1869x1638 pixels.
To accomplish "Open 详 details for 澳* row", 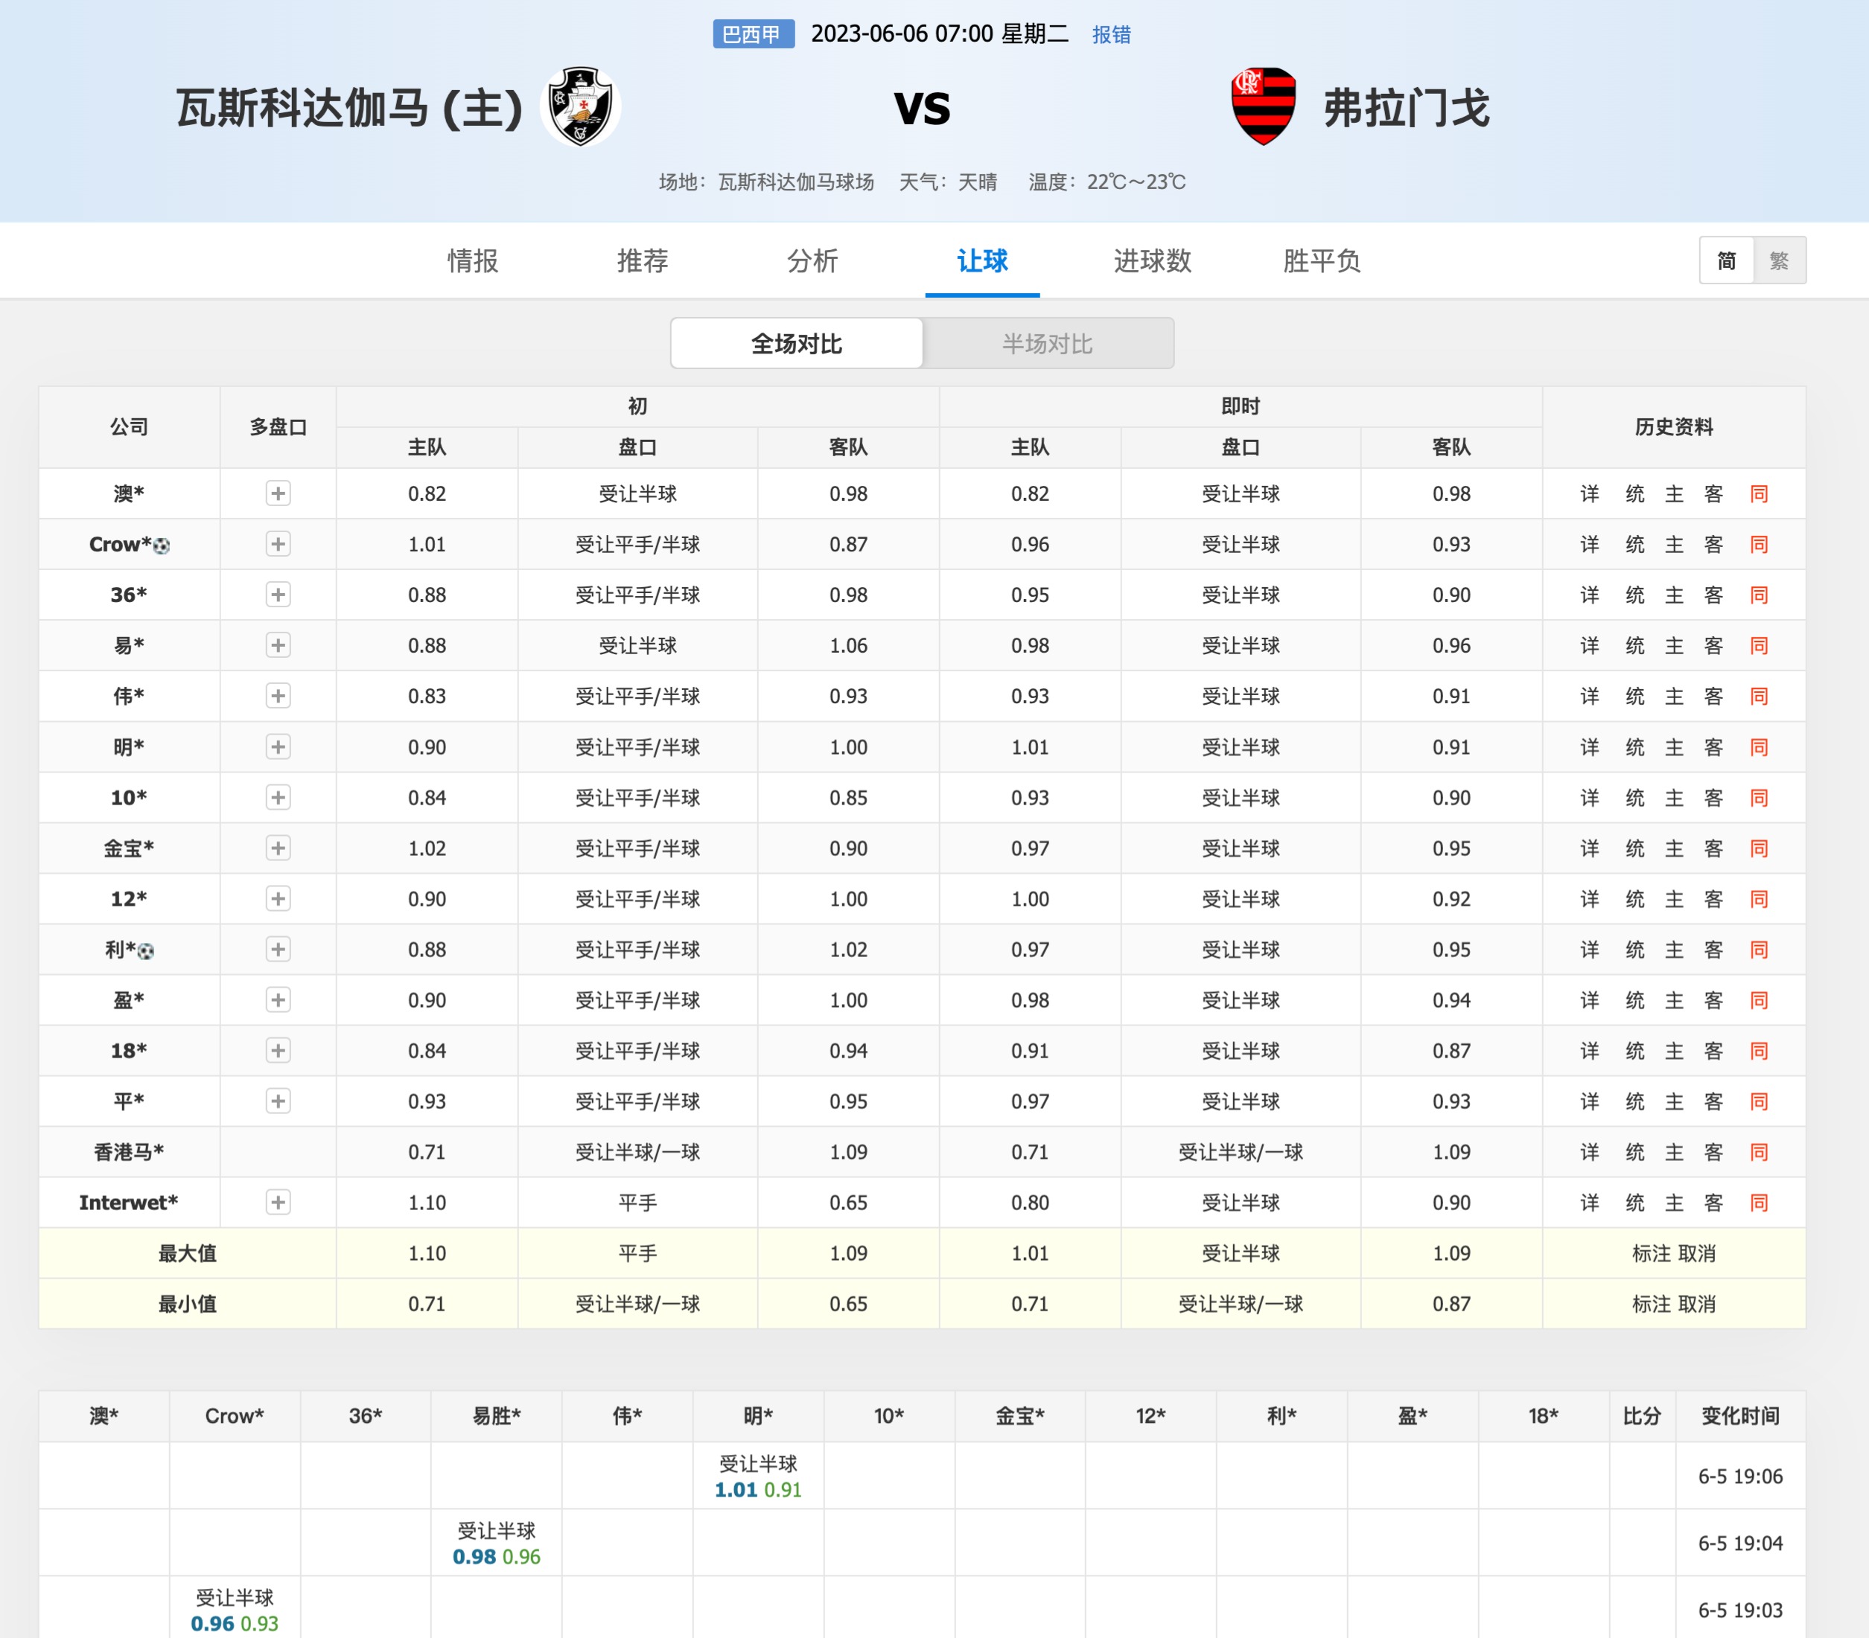I will pos(1589,493).
